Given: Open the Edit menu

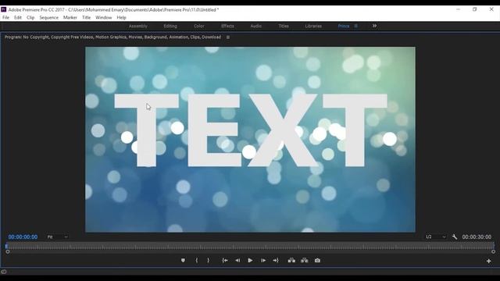Looking at the screenshot, I should [x=18, y=17].
